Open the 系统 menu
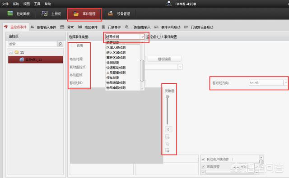 point(16,4)
